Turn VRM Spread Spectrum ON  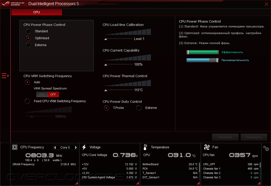click(x=42, y=94)
